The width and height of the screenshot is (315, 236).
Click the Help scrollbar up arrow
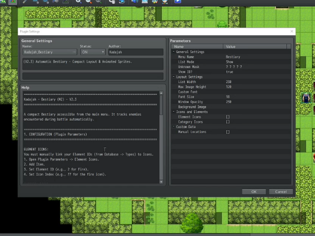click(x=161, y=93)
